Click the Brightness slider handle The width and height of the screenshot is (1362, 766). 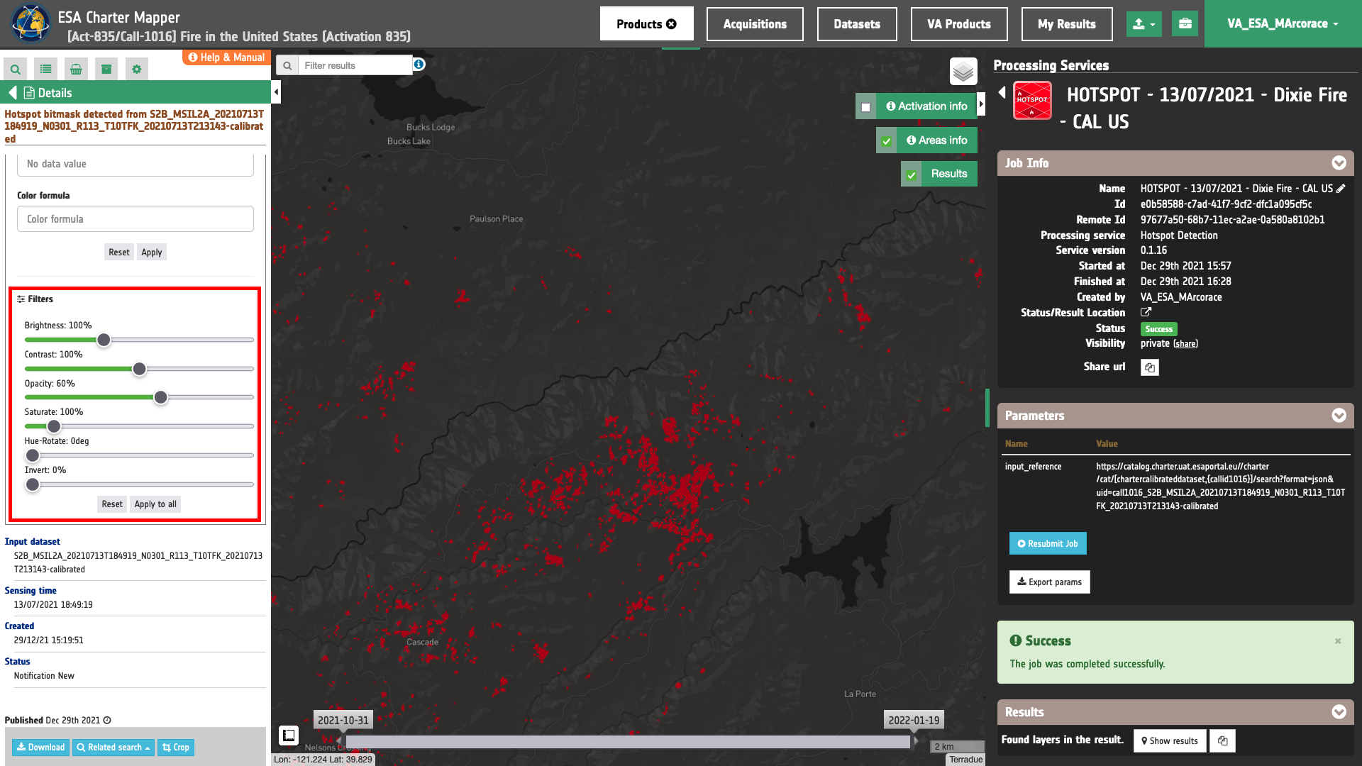click(x=104, y=340)
